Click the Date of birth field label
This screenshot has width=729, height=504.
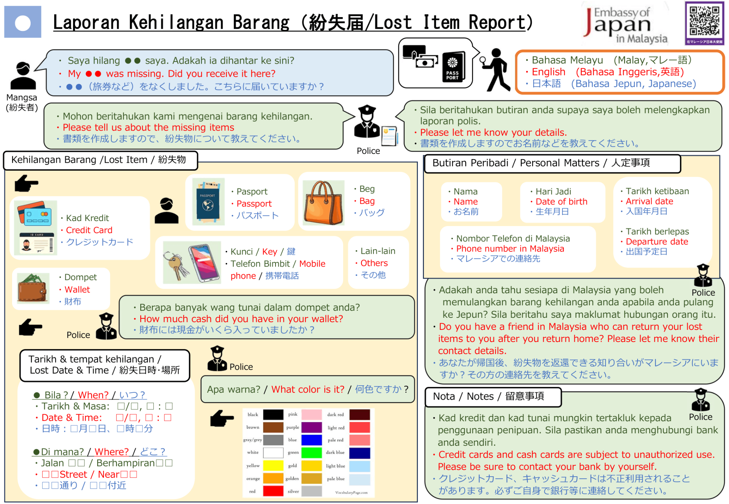(561, 202)
